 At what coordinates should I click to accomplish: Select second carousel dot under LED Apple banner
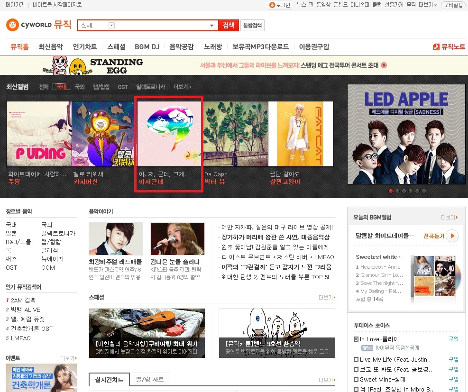(397, 191)
